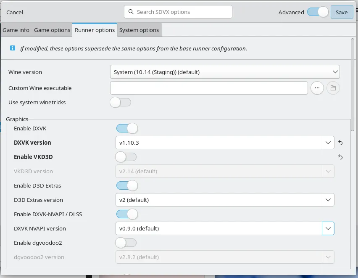Expand DXVK NVAPI version list
The width and height of the screenshot is (358, 278).
[x=328, y=228]
